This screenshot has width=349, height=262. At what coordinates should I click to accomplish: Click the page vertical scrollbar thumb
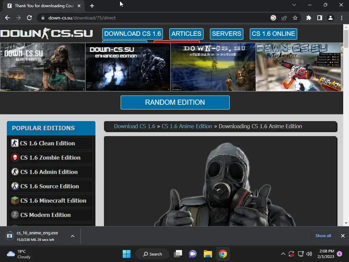(346, 39)
